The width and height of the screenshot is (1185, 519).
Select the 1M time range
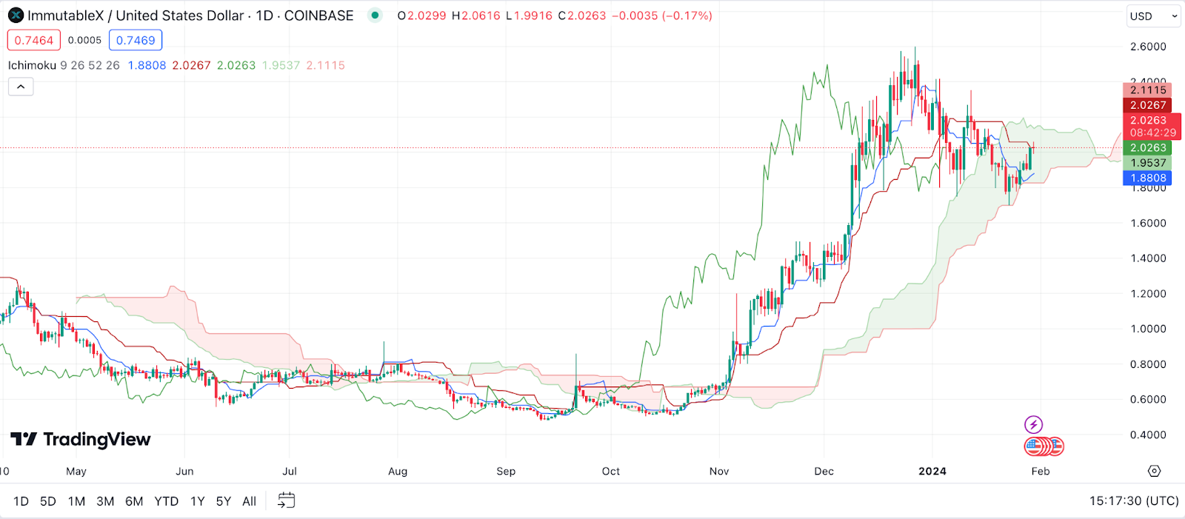76,501
